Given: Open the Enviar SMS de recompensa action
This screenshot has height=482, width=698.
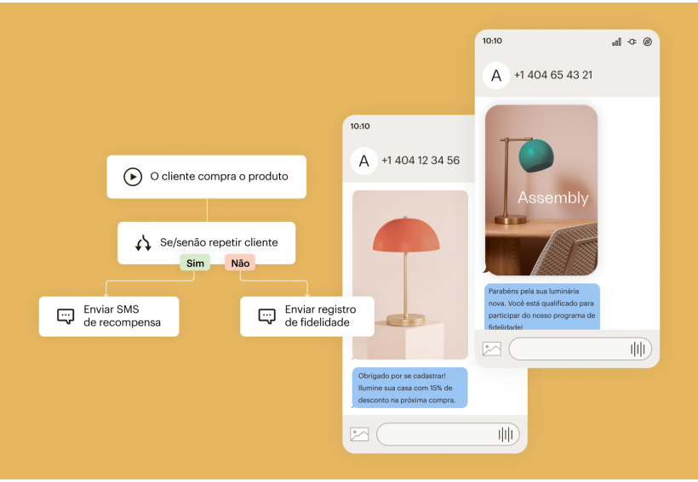Looking at the screenshot, I should click(x=109, y=316).
